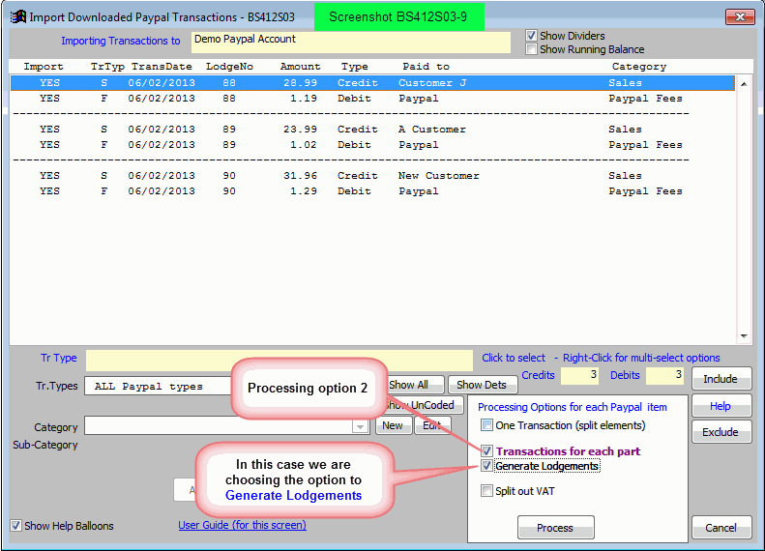The height and width of the screenshot is (551, 765).
Task: Open the User Guide (for this screen) link
Action: point(242,525)
